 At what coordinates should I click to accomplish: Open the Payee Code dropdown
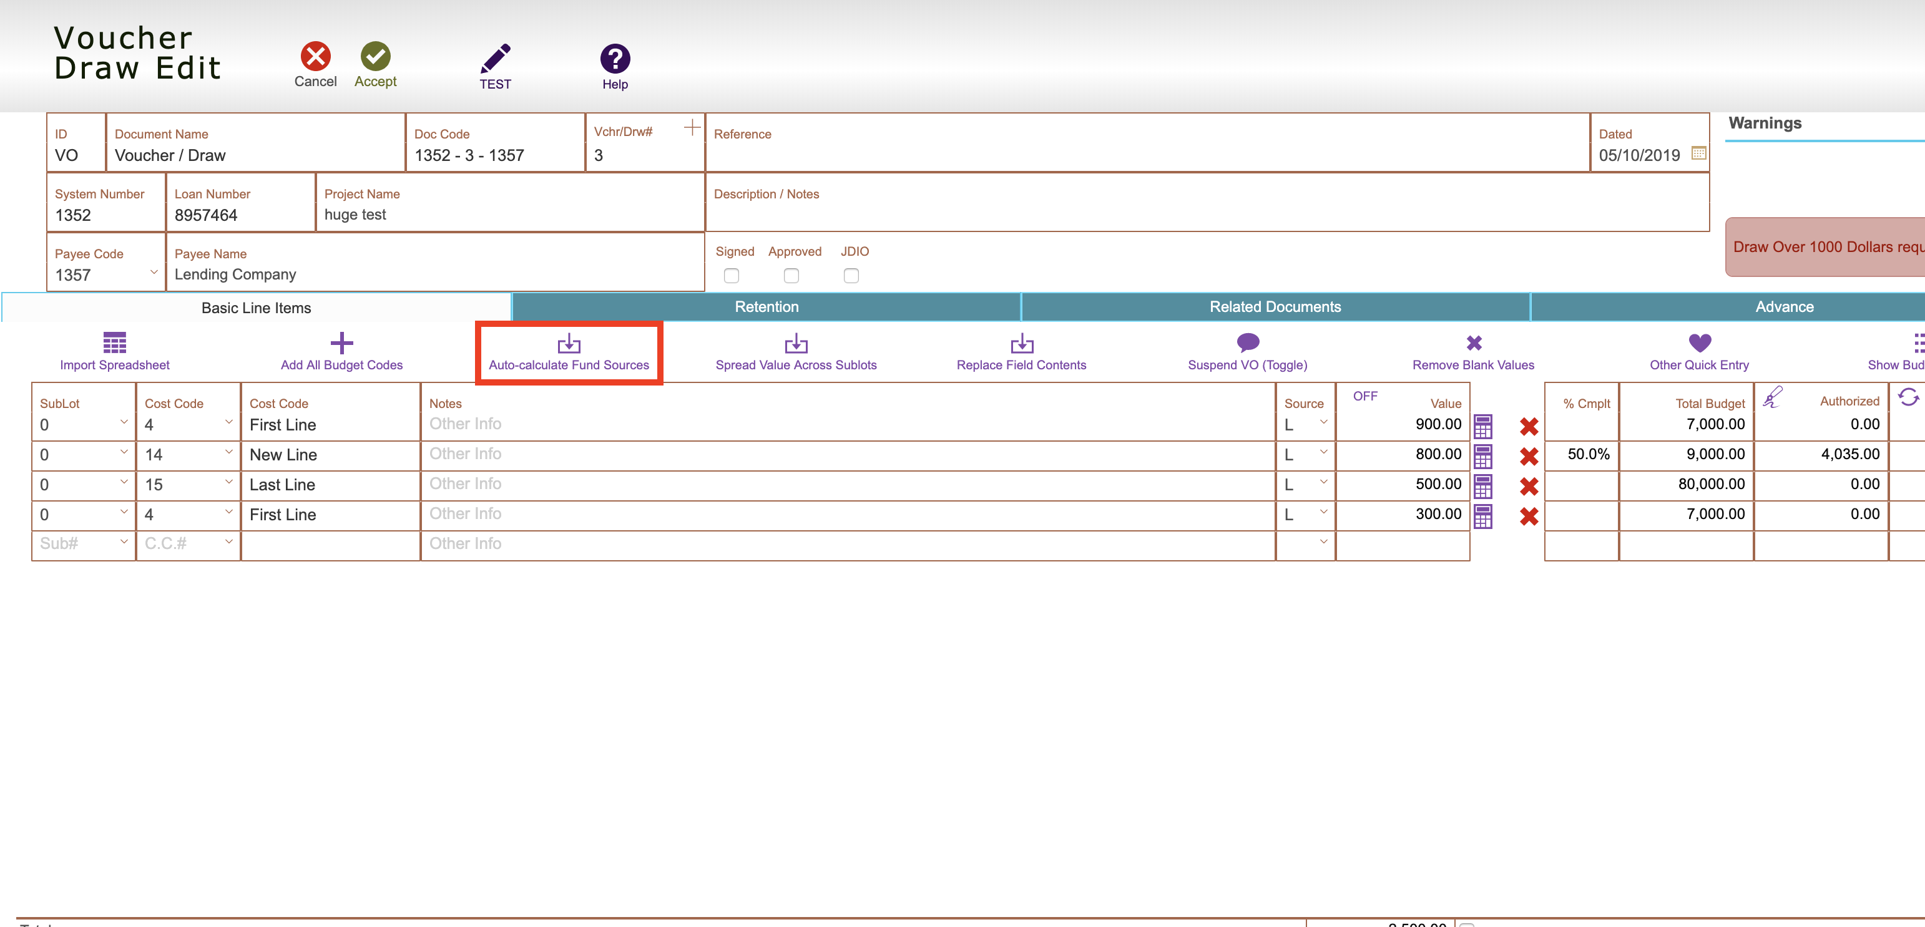154,273
